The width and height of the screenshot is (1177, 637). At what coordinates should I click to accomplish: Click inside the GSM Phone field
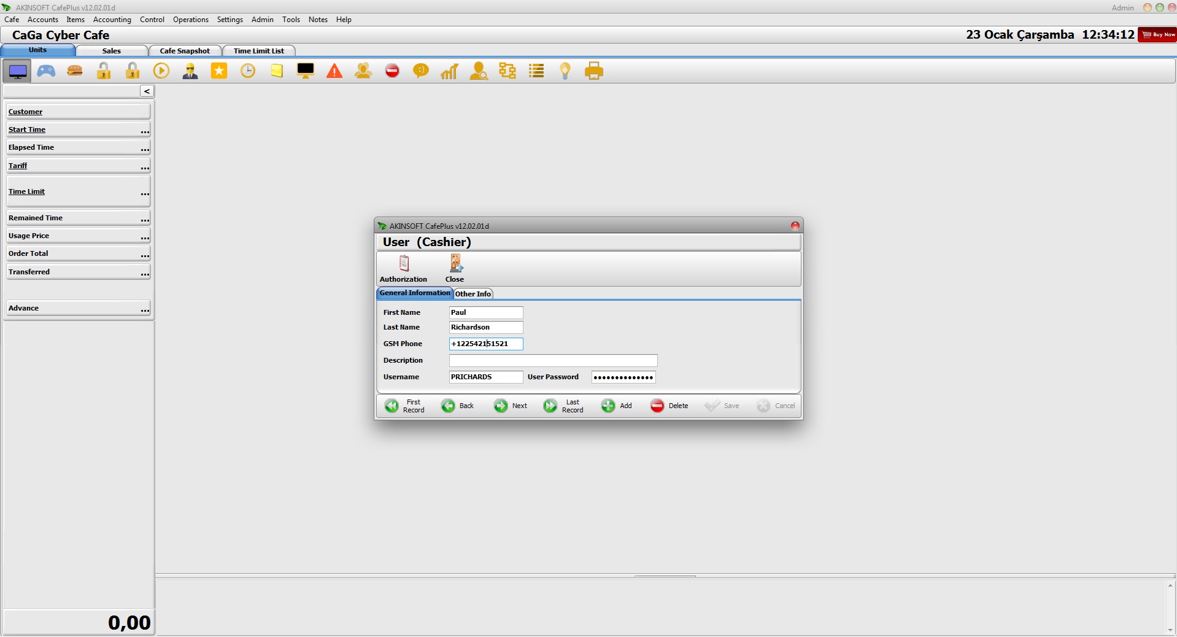coord(485,344)
